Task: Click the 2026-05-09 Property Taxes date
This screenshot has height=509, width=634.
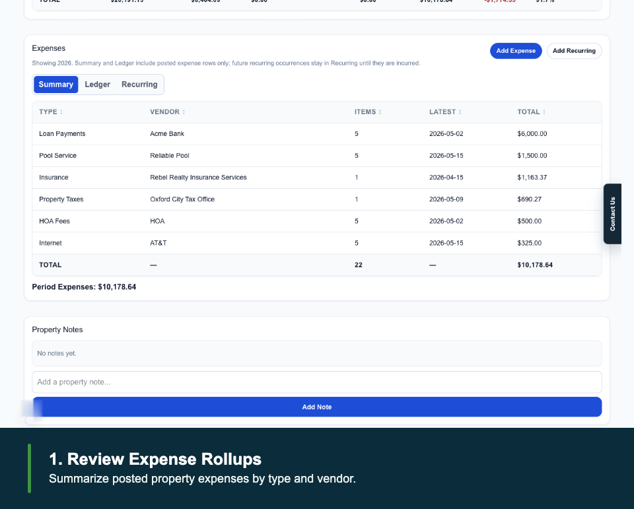Action: pos(446,199)
